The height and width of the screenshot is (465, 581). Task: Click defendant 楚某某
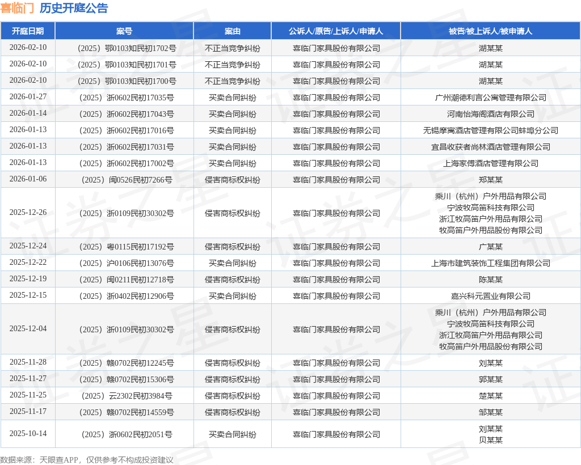pyautogui.click(x=491, y=396)
